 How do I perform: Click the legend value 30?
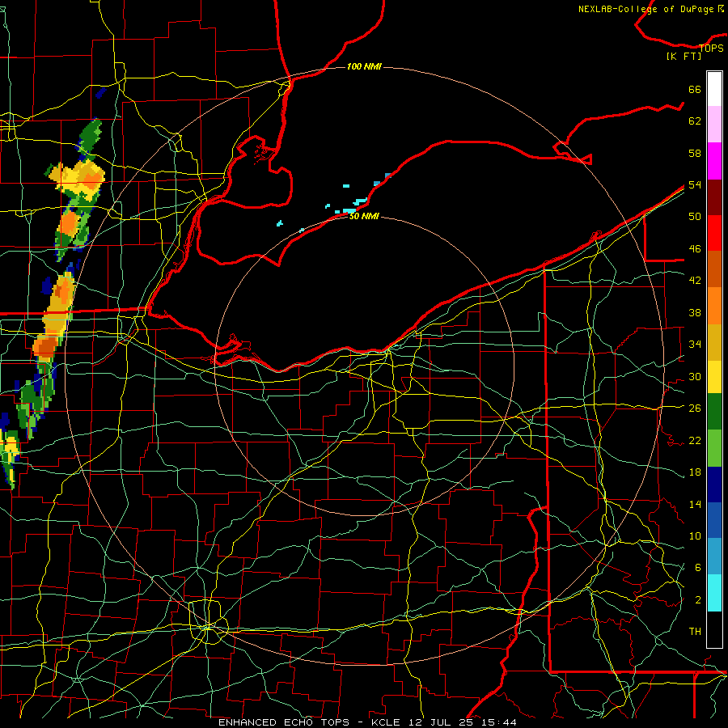pyautogui.click(x=695, y=376)
